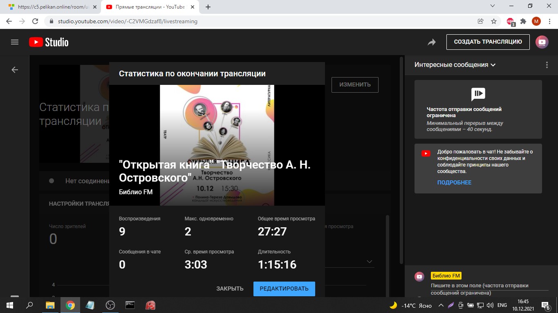Viewport: 558px width, 313px height.
Task: Bookmark this page with the star icon
Action: (494, 21)
